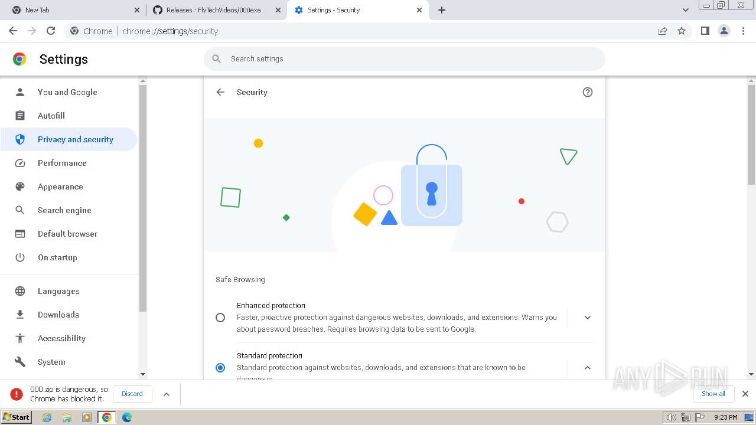Open System settings
Screen dimensions: 756x425
click(x=69, y=362)
